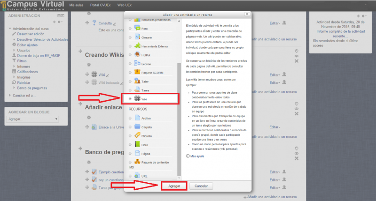Expand the Usuarios tree node
The image size is (376, 201).
[14, 50]
